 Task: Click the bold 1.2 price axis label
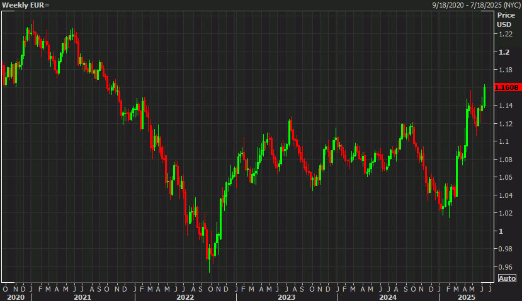[504, 52]
